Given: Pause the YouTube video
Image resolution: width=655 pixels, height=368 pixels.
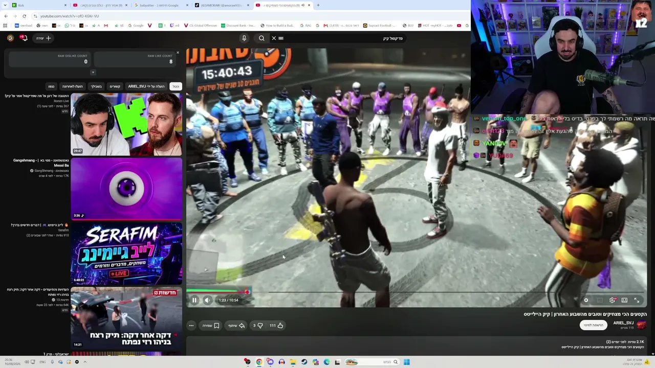Looking at the screenshot, I should pos(194,300).
